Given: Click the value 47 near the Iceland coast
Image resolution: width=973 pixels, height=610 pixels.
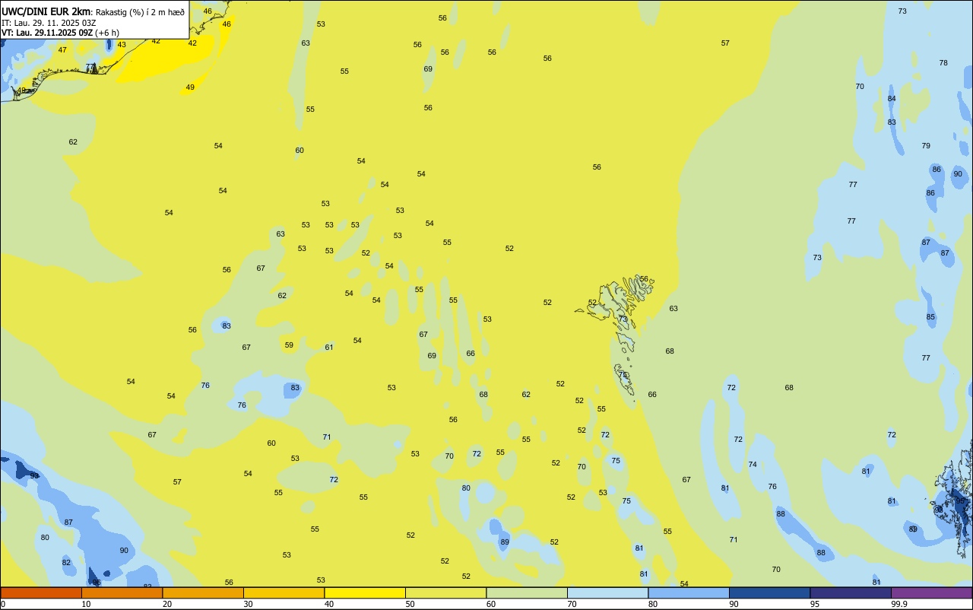Looking at the screenshot, I should pyautogui.click(x=62, y=50).
